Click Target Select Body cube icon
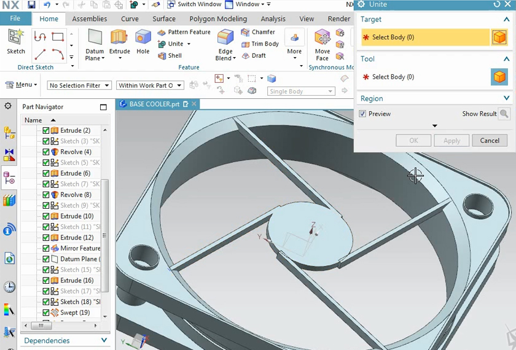The width and height of the screenshot is (516, 350). 499,37
